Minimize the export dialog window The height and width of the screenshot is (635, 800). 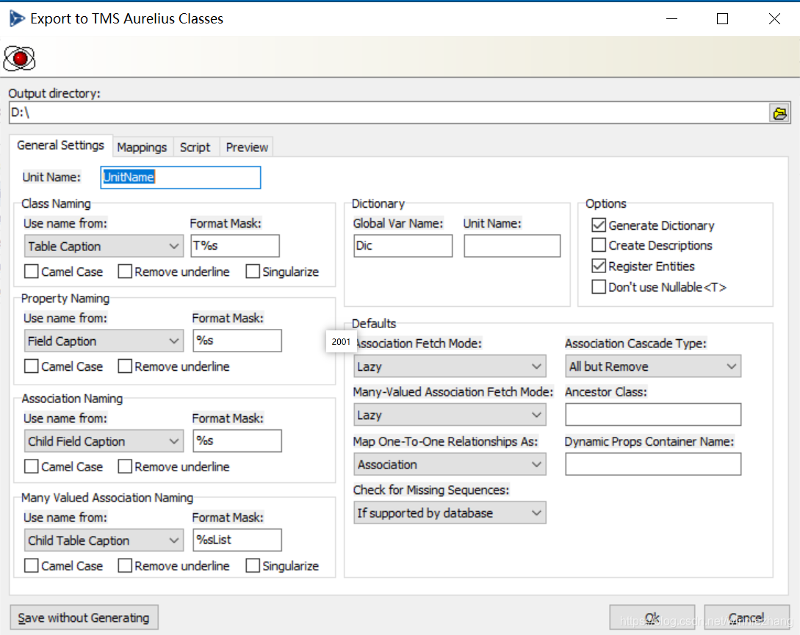pyautogui.click(x=671, y=19)
